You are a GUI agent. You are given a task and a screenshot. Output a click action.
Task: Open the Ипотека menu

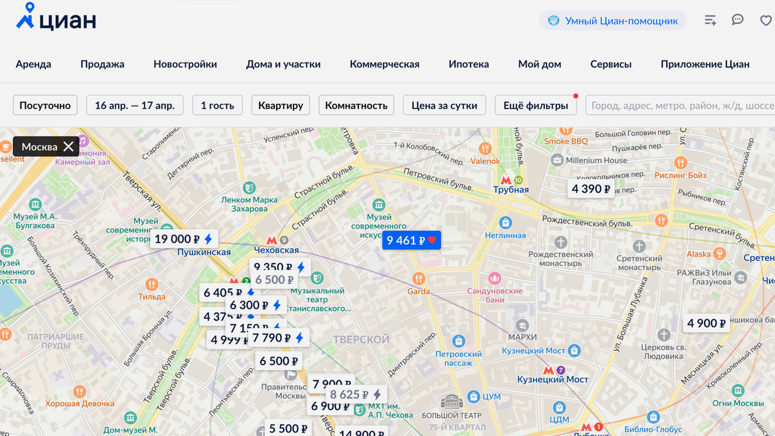[x=469, y=64]
